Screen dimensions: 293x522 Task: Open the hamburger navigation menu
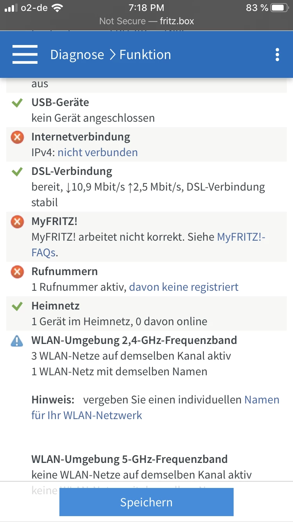tap(25, 55)
